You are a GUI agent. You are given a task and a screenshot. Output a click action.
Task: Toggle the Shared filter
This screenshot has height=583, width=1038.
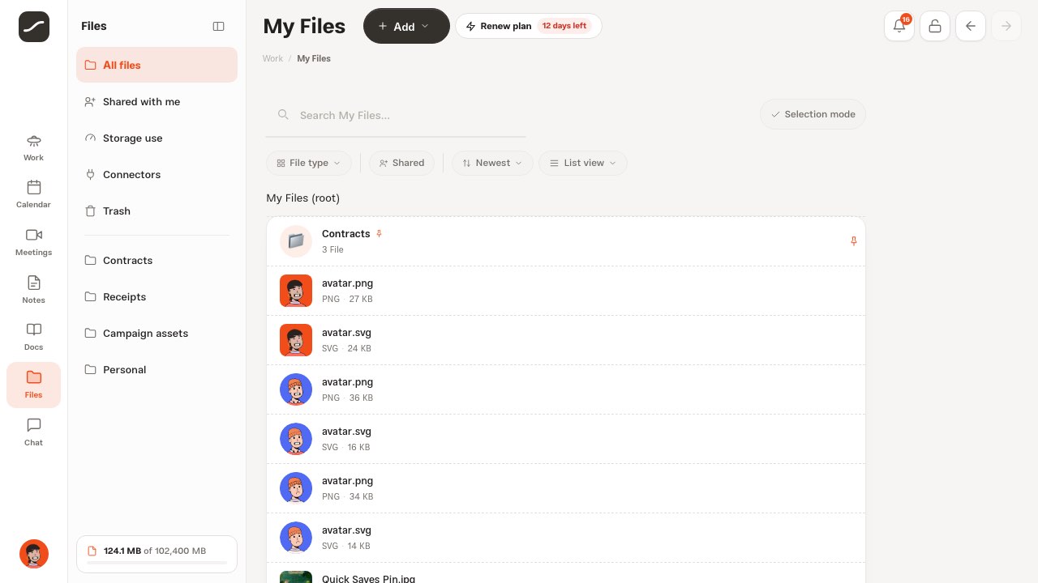pos(401,163)
